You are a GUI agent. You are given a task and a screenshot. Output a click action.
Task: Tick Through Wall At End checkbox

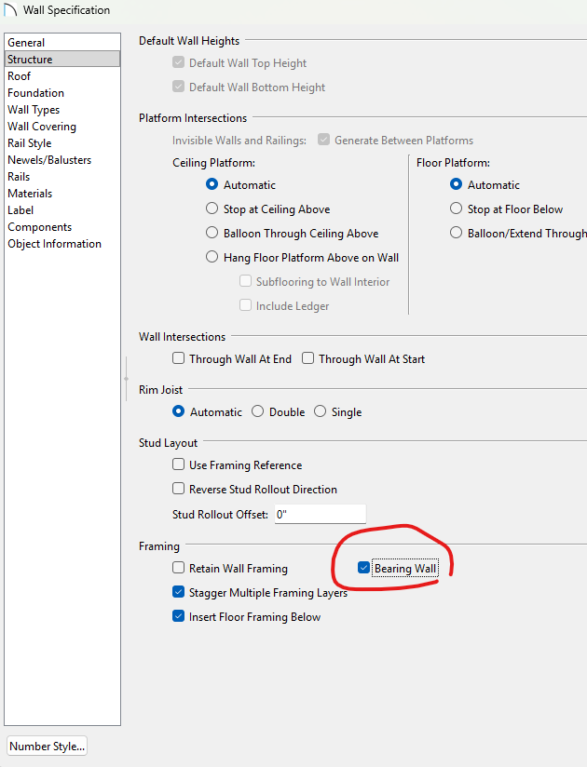(x=179, y=358)
